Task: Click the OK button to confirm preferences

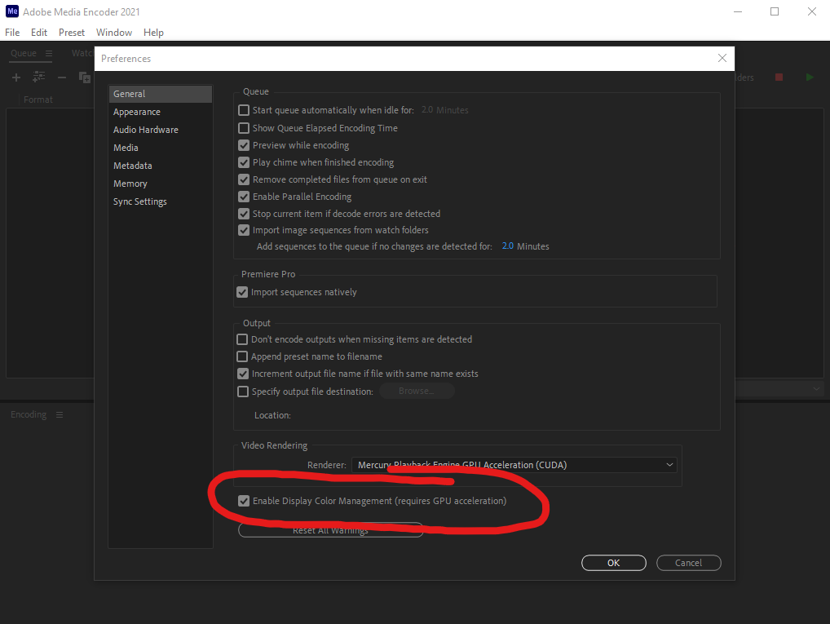Action: point(613,563)
